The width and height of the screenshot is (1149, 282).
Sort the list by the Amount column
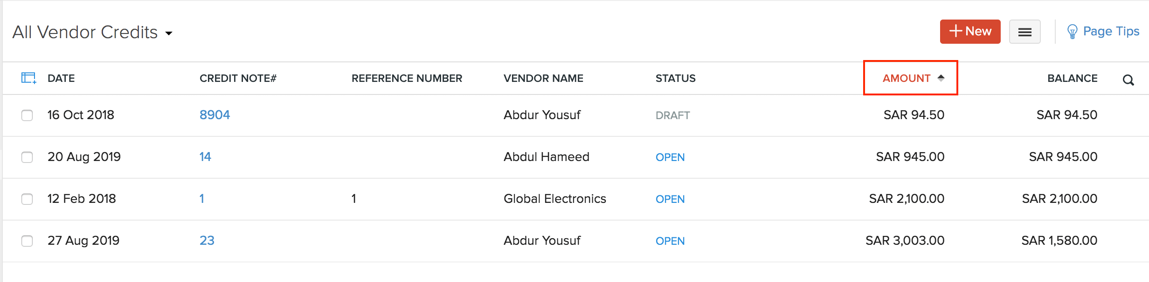pos(907,78)
